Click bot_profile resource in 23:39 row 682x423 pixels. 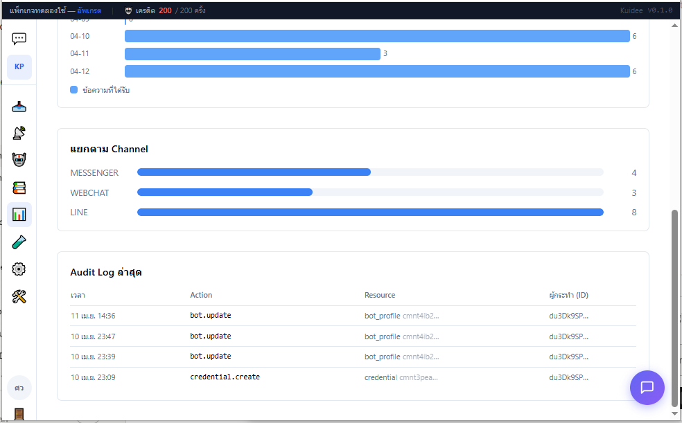click(x=402, y=357)
